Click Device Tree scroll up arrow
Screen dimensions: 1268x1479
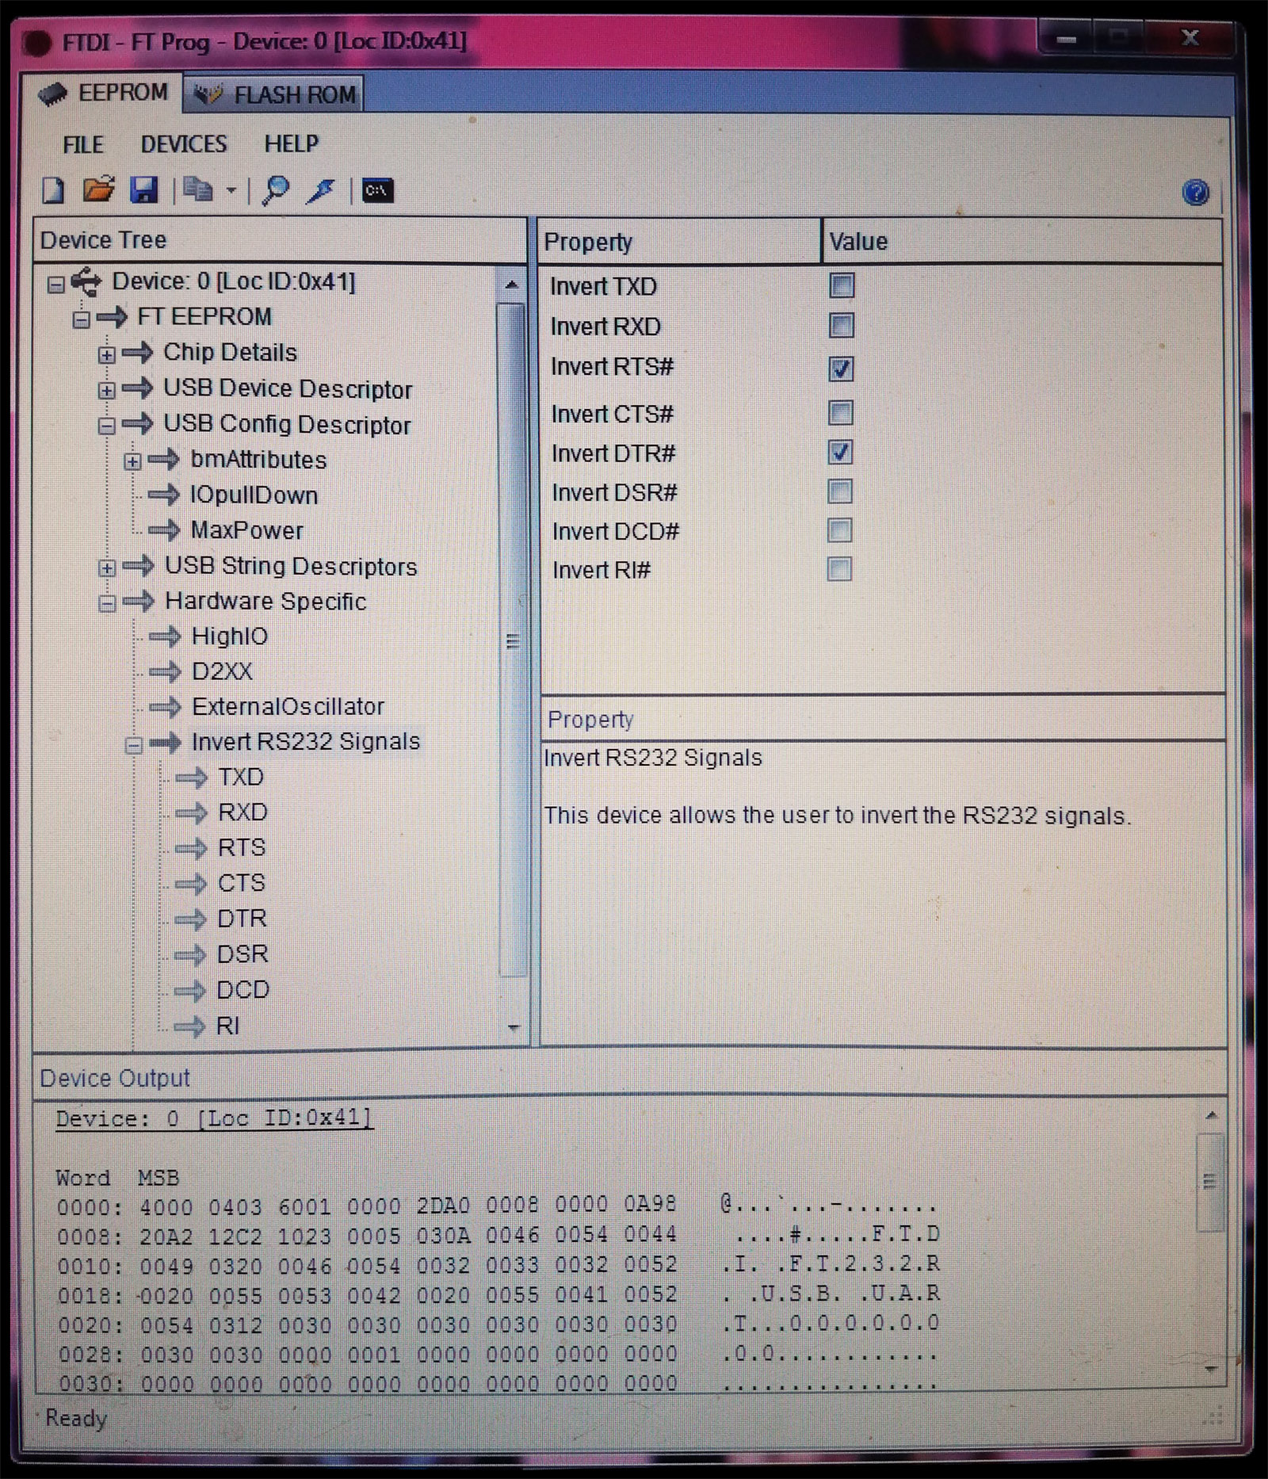click(x=511, y=285)
